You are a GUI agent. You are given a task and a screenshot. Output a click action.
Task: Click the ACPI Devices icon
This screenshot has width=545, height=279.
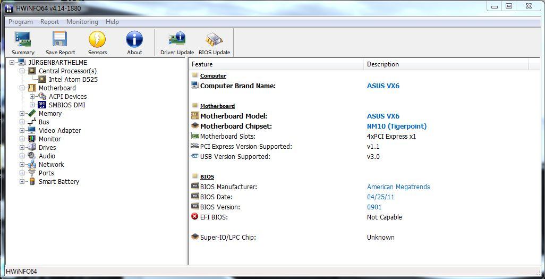coord(42,96)
